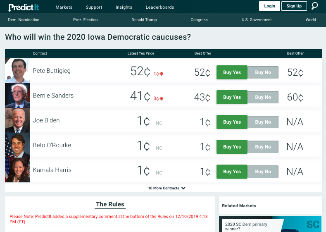Click the red down arrow beside Buttigieg's price
Viewport: 326px width, 232px height.
(162, 74)
